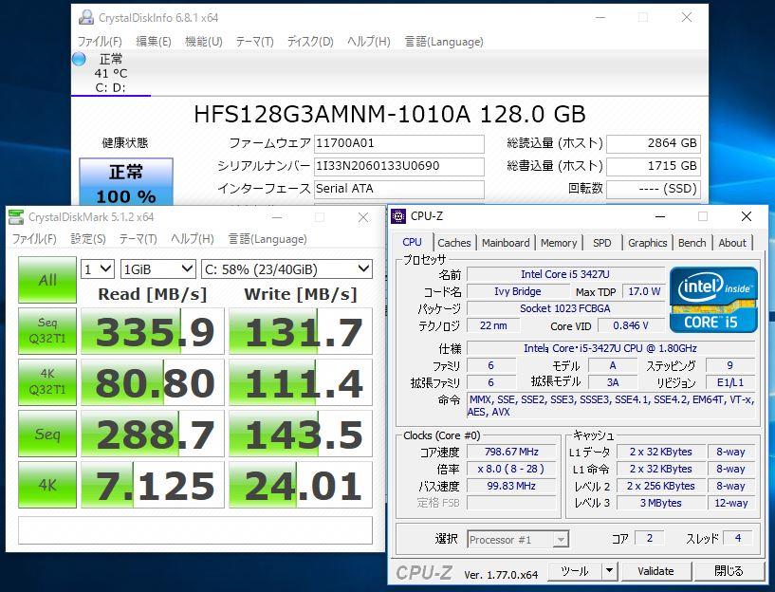
Task: Click the Seq write result 143.5
Action: 301,434
